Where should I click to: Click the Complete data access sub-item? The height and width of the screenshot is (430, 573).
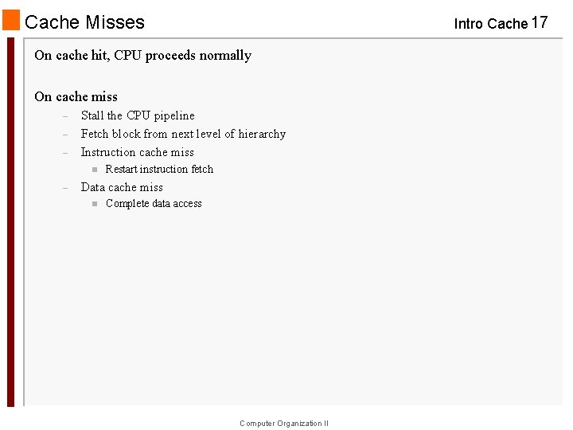pos(154,203)
